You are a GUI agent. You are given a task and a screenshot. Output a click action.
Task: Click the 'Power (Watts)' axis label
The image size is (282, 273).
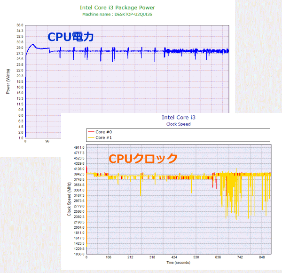(8, 81)
